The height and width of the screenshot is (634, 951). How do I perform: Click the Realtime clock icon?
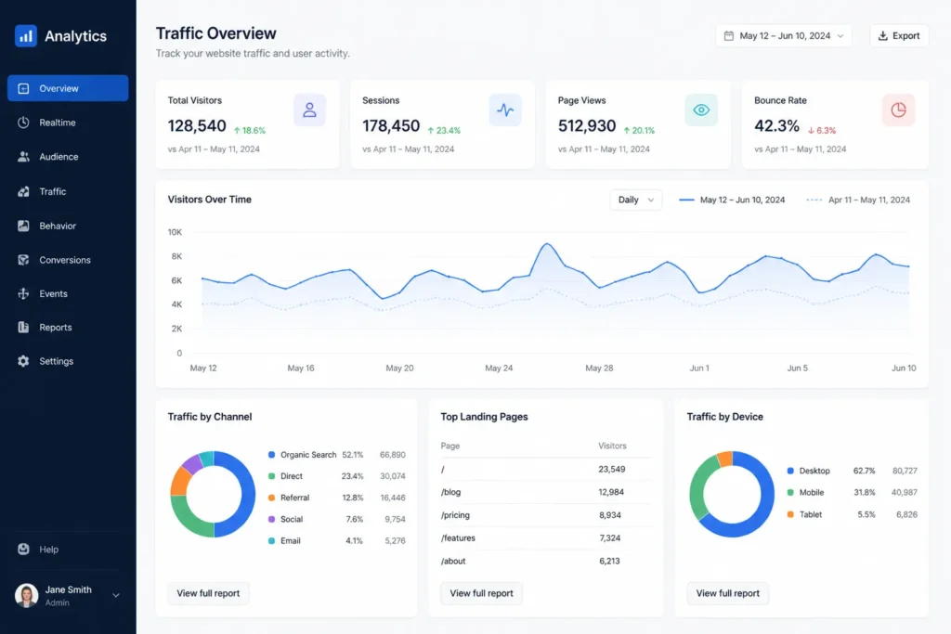click(23, 123)
